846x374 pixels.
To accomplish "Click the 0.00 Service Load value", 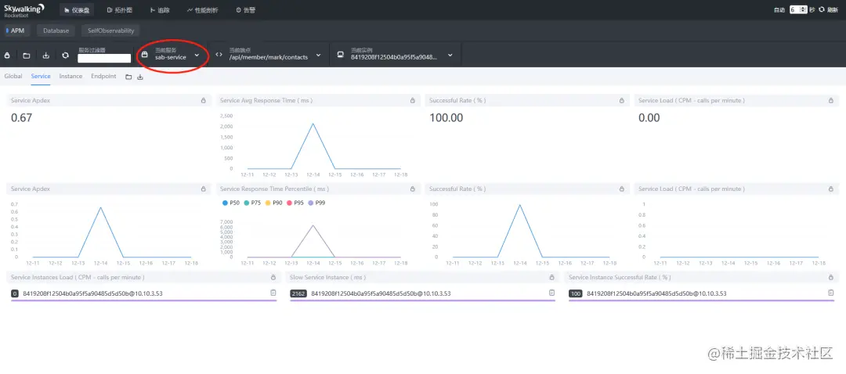I will 649,118.
